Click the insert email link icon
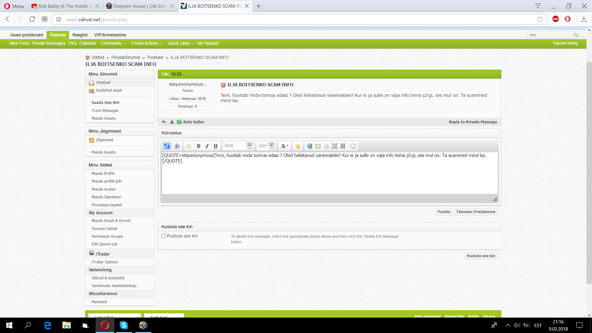The image size is (592, 333). (x=318, y=146)
